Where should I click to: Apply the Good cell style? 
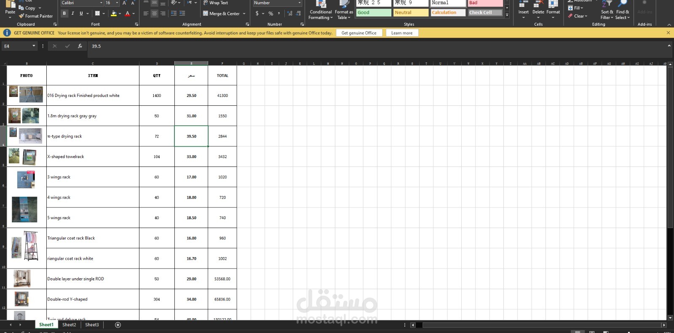point(374,13)
